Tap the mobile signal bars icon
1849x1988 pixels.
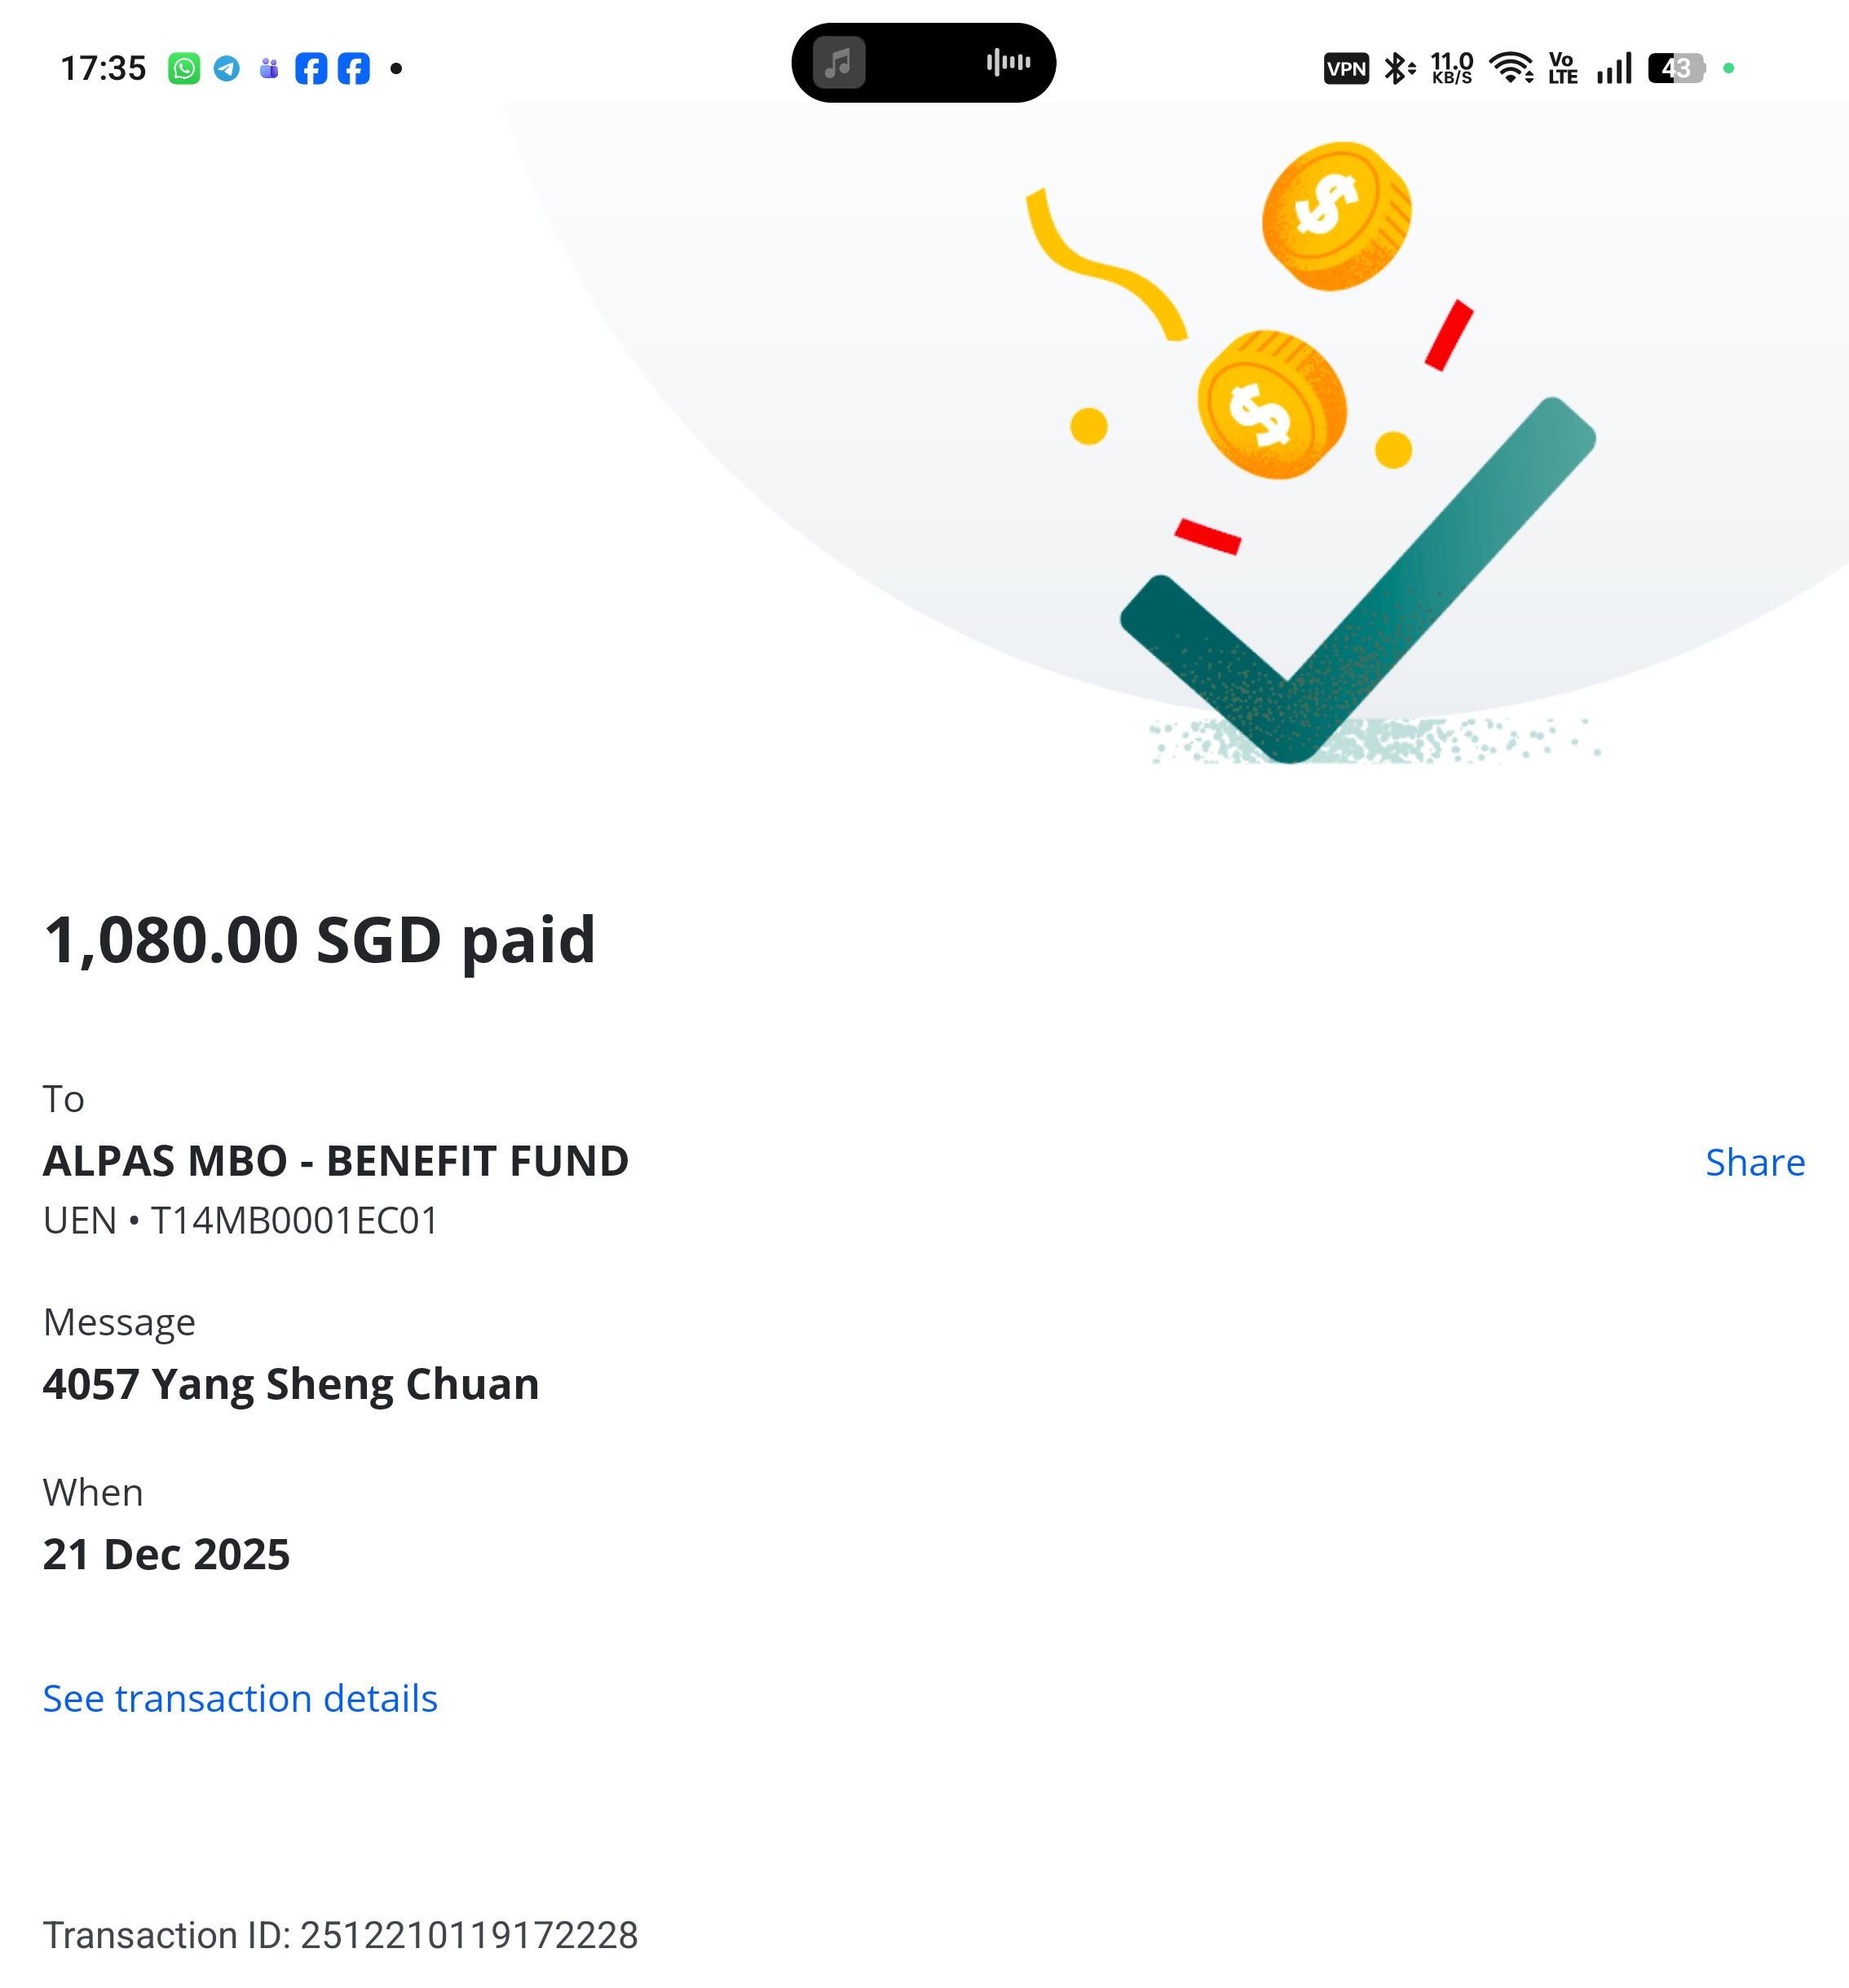[1614, 68]
